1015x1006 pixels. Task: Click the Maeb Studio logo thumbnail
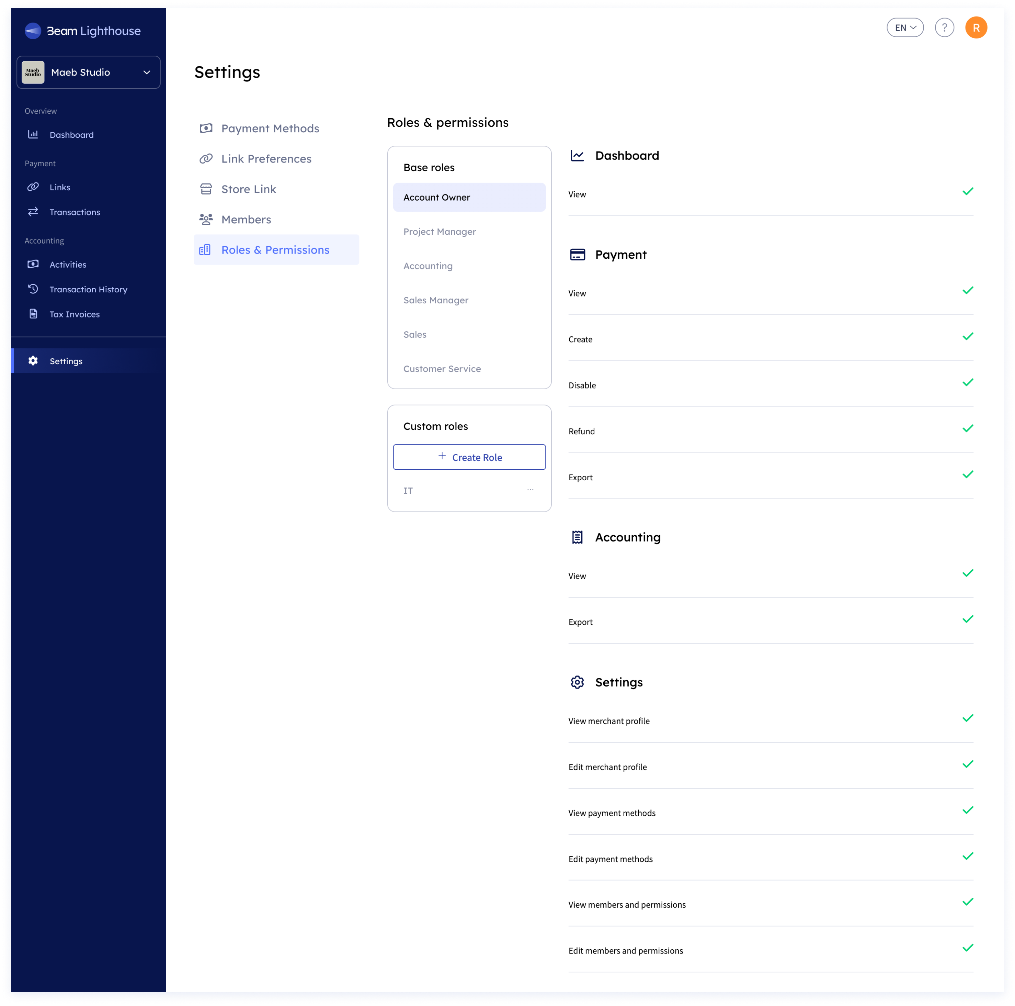click(x=33, y=72)
